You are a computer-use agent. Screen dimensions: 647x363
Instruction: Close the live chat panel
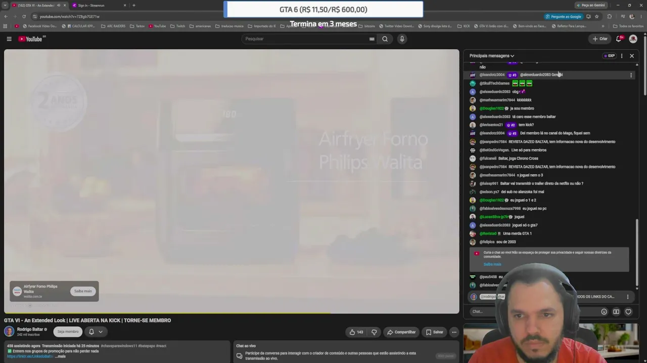coord(632,56)
